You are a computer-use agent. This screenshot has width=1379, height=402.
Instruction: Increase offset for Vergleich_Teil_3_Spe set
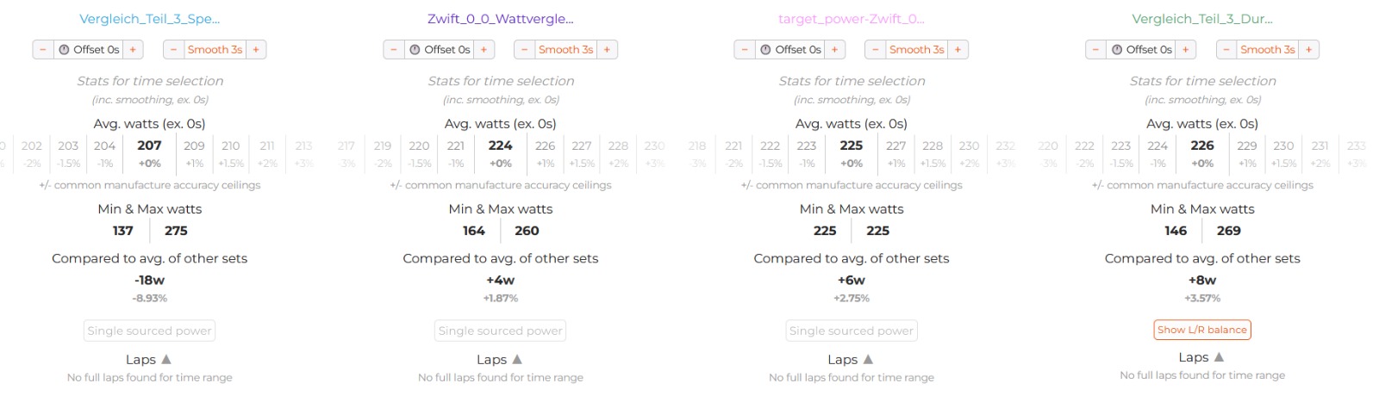133,50
